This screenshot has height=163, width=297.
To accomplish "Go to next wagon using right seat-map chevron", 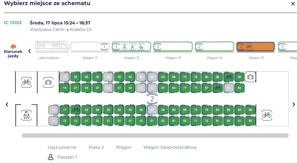I will (294, 104).
